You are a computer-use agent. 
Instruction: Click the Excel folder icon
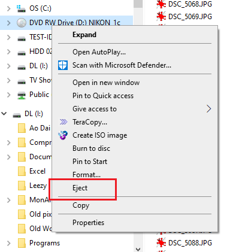pos(22,171)
